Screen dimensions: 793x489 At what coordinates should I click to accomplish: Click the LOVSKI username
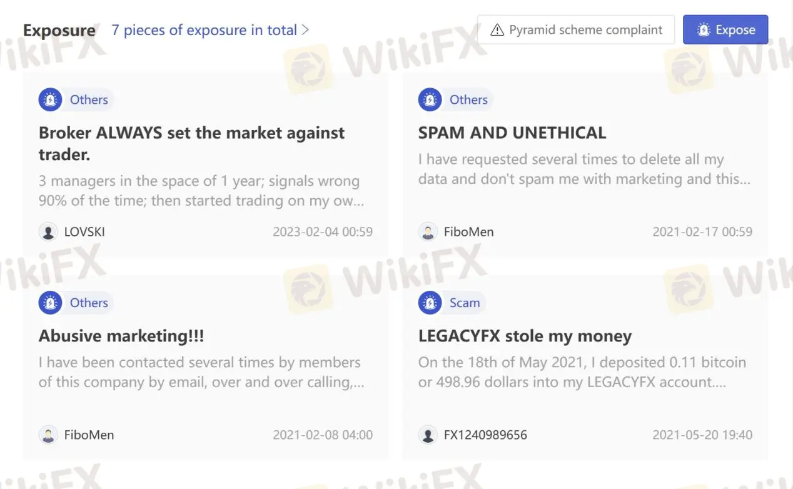click(84, 232)
